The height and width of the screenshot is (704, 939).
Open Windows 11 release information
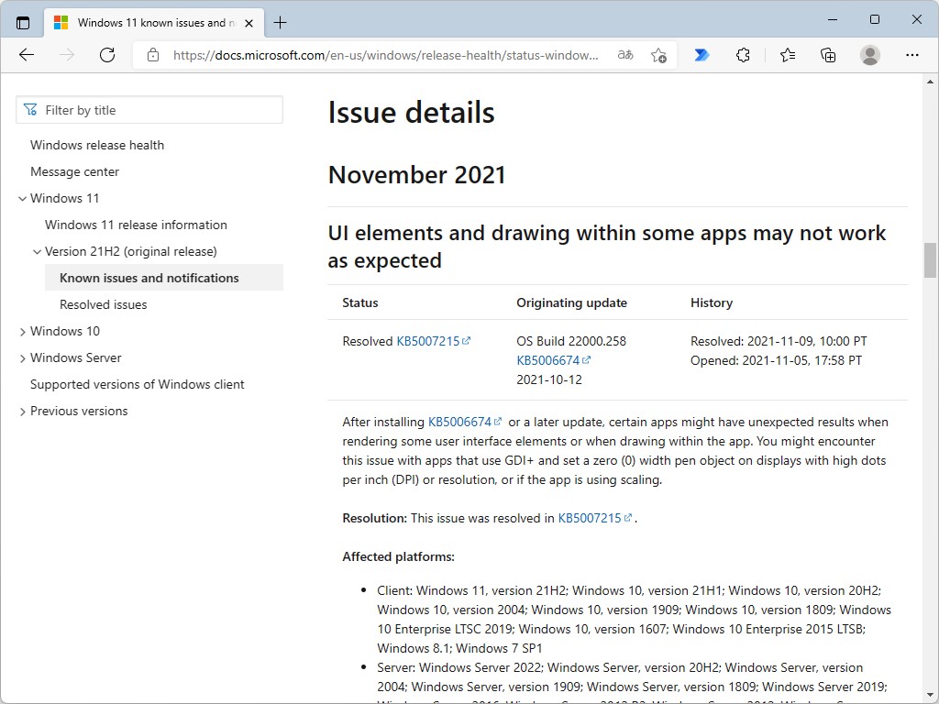136,225
